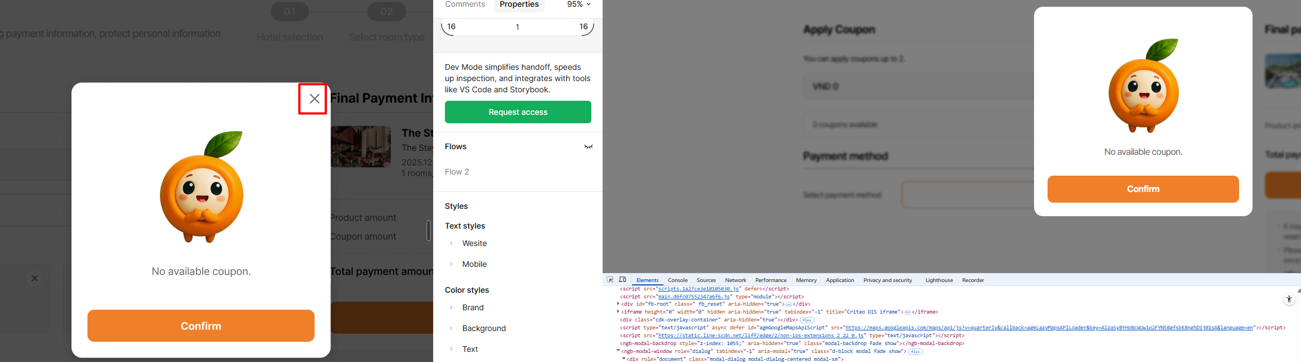Activate the DevTools inspect element picker icon
The image size is (1301, 362).
point(610,280)
